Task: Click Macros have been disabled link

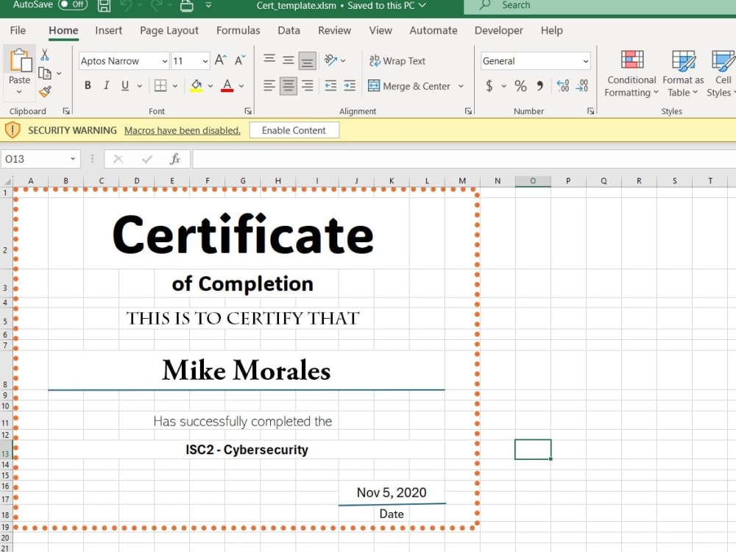Action: tap(182, 130)
